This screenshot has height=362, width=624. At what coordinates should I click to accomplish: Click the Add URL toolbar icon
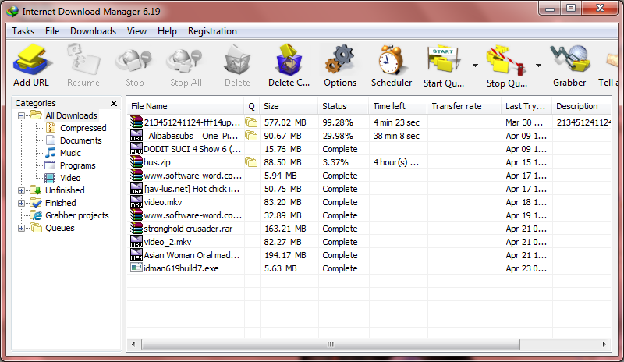click(31, 60)
